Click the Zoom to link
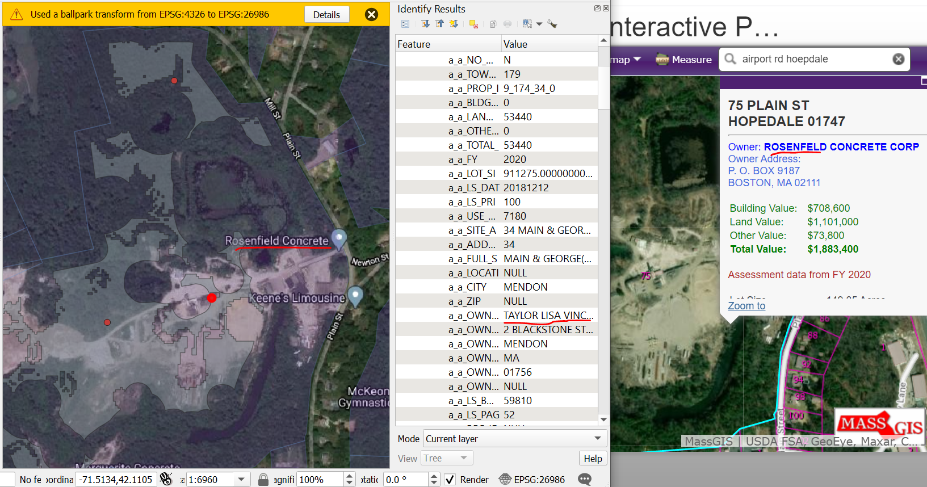This screenshot has width=927, height=487. pyautogui.click(x=746, y=306)
